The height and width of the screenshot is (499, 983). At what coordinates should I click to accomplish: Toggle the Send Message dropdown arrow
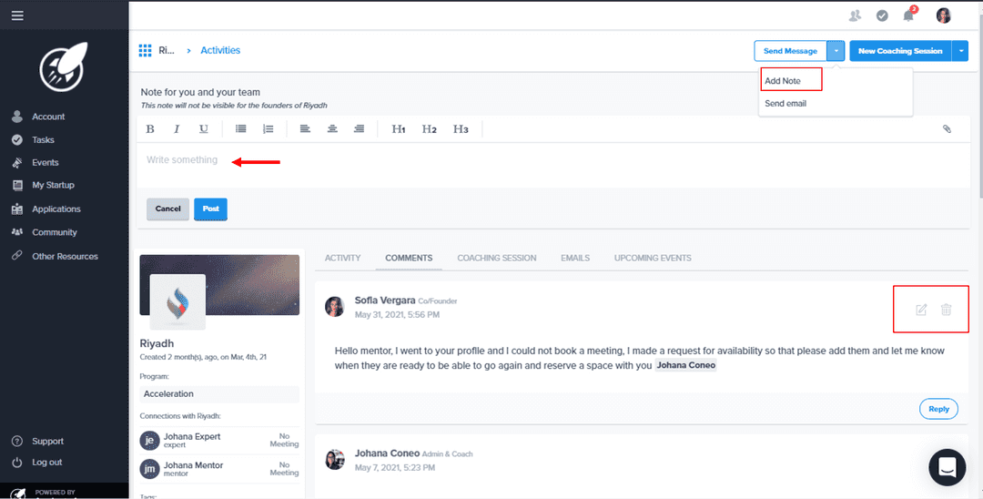point(836,51)
